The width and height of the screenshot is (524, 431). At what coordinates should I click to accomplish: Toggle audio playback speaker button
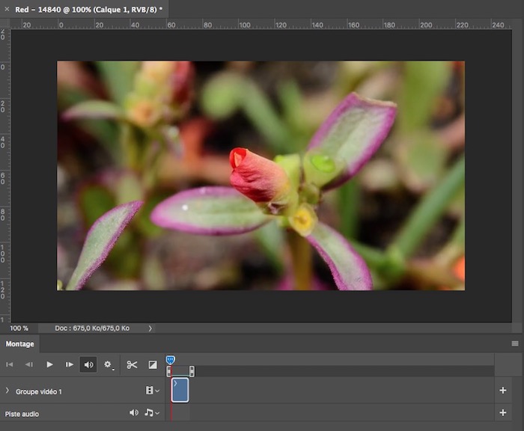pos(88,364)
